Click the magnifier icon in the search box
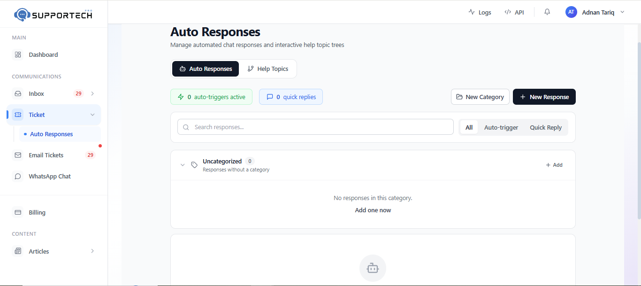The image size is (641, 286). point(186,127)
